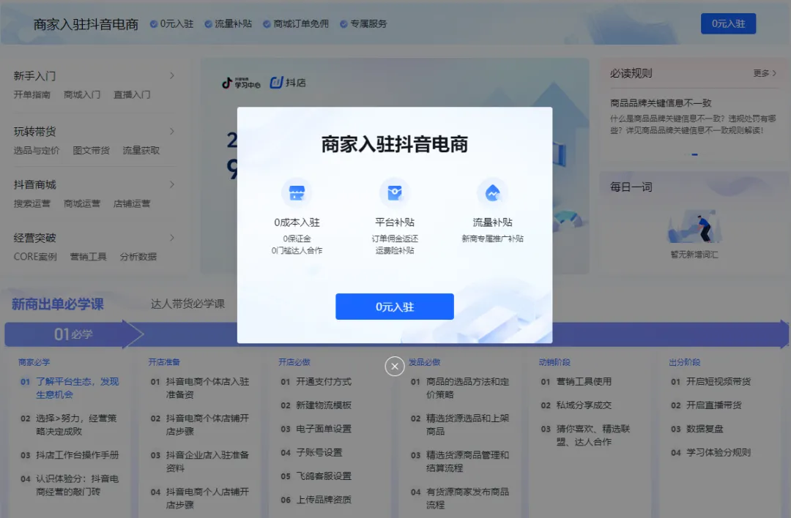This screenshot has height=518, width=791.
Task: Open the 开单指南 link
Action: (x=31, y=94)
